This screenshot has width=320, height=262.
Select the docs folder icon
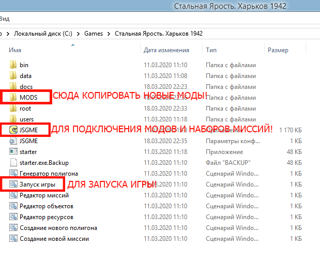(13, 86)
